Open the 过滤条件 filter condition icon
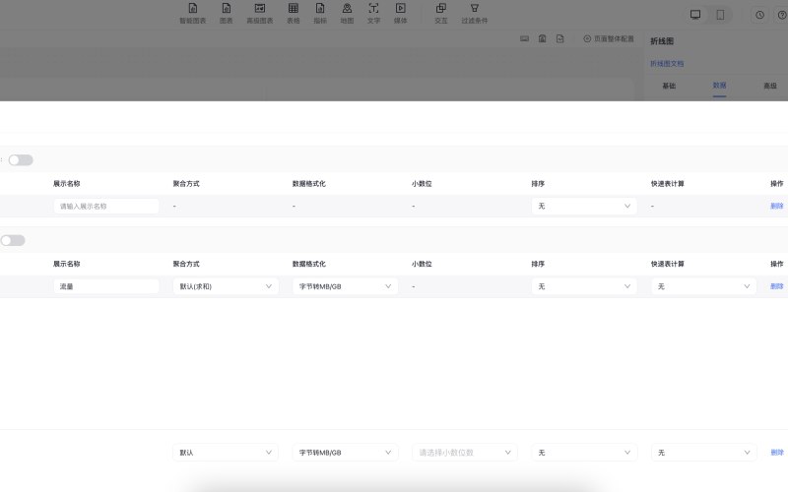Viewport: 788px width, 492px height. [x=475, y=14]
